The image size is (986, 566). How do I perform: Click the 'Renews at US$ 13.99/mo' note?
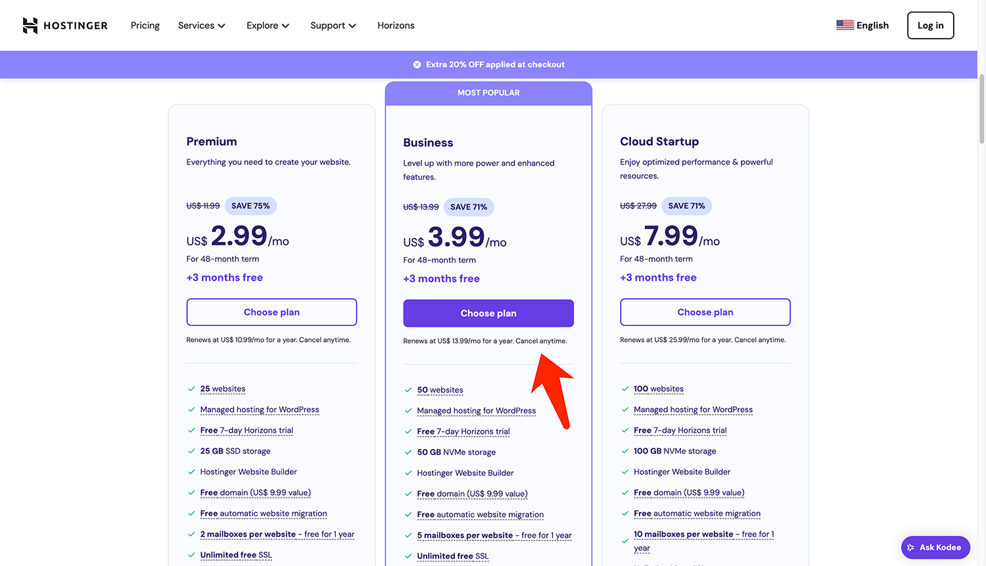485,342
